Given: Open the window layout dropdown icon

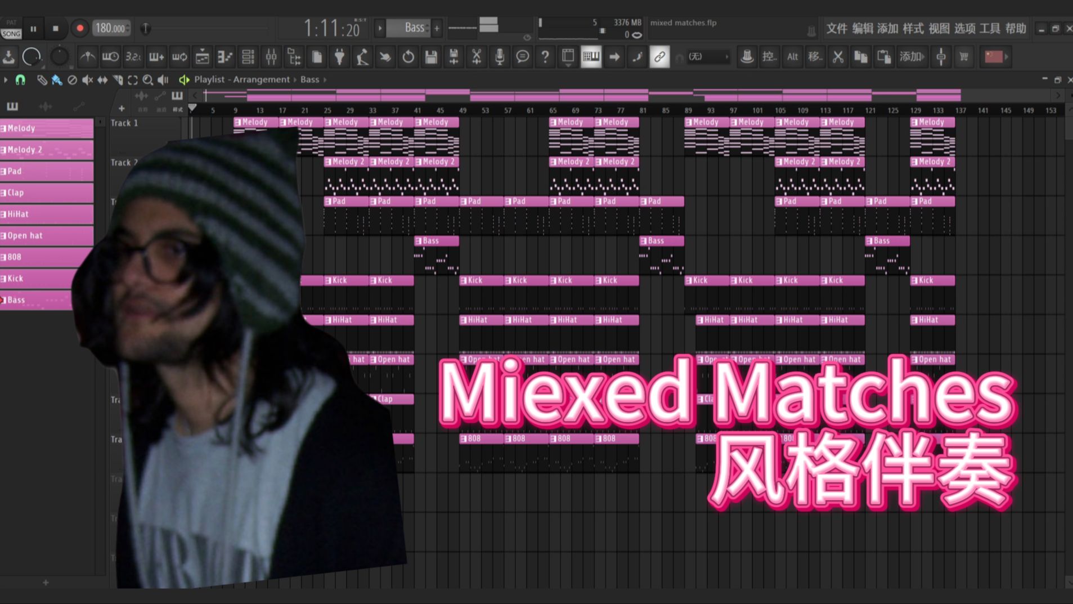Looking at the screenshot, I should pyautogui.click(x=568, y=56).
